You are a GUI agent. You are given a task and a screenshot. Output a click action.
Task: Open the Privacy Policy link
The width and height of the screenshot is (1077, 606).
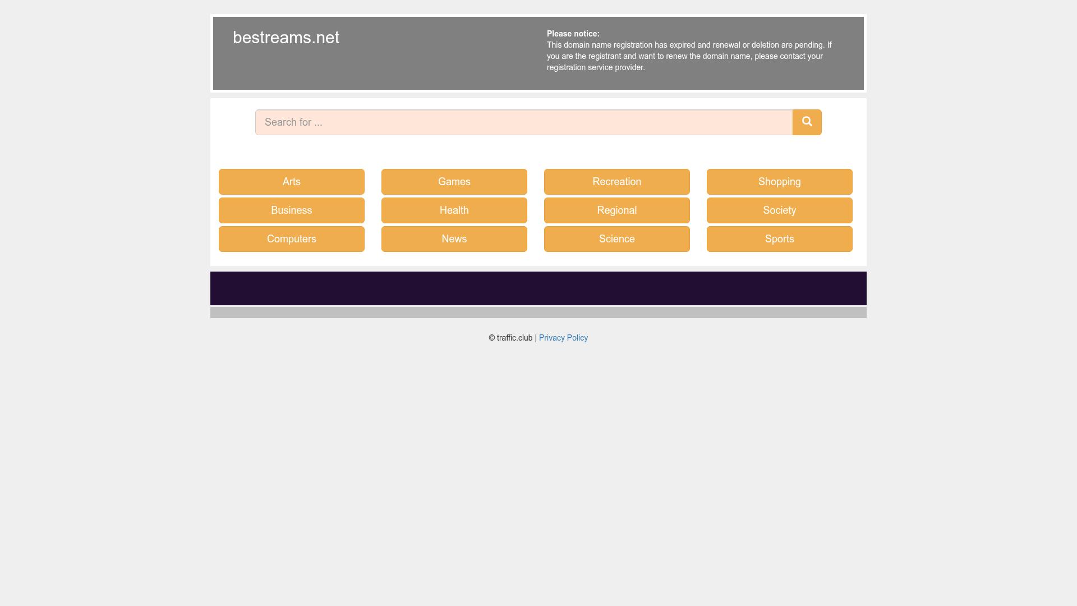(x=563, y=337)
